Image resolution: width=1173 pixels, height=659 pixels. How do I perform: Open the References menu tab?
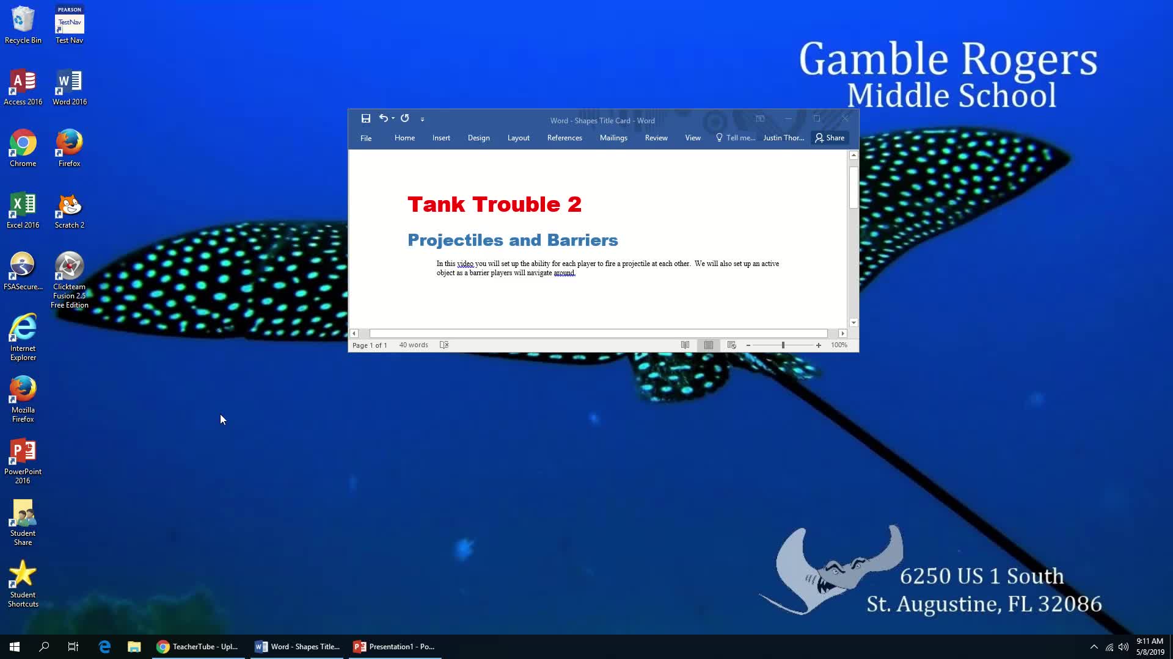pos(564,137)
